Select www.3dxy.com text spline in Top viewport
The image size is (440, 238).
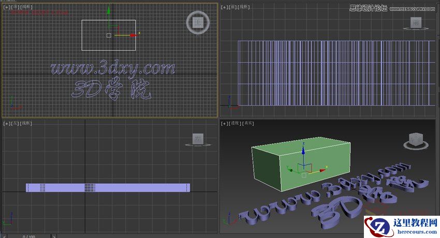(113, 69)
